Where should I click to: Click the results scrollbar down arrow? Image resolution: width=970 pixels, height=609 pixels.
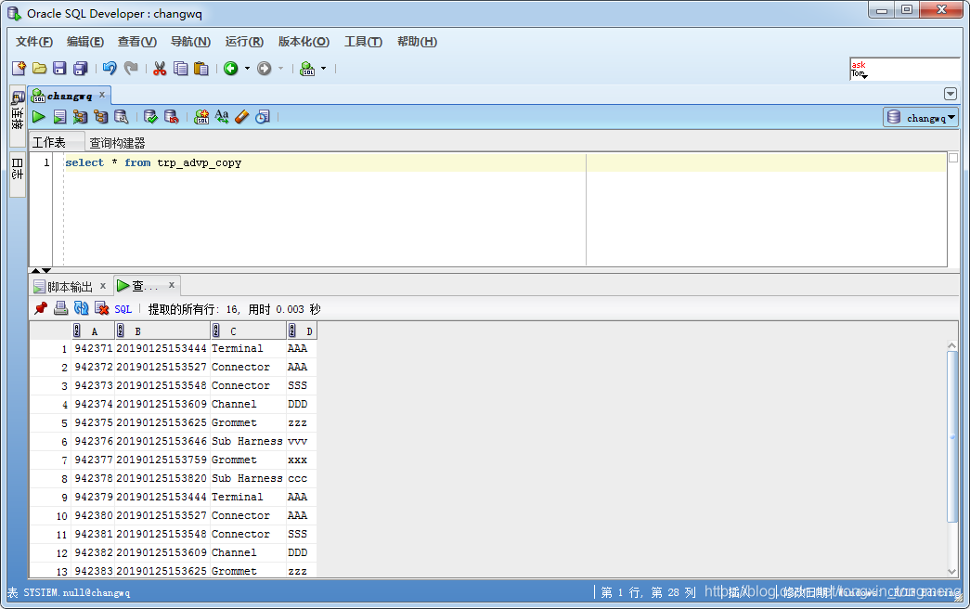(952, 571)
